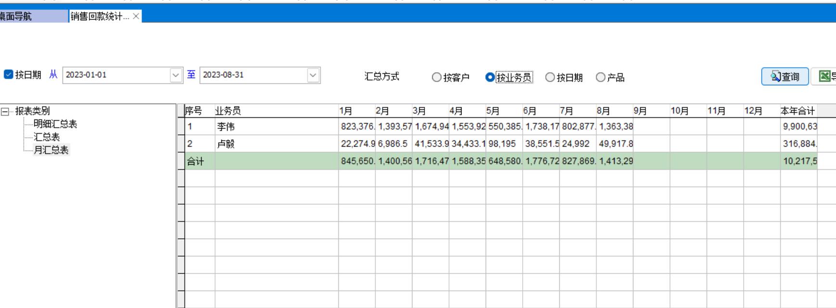Click inside the start date input field
Image resolution: width=836 pixels, height=308 pixels.
tap(116, 75)
